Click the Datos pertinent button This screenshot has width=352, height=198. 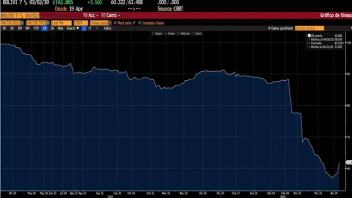click(282, 28)
